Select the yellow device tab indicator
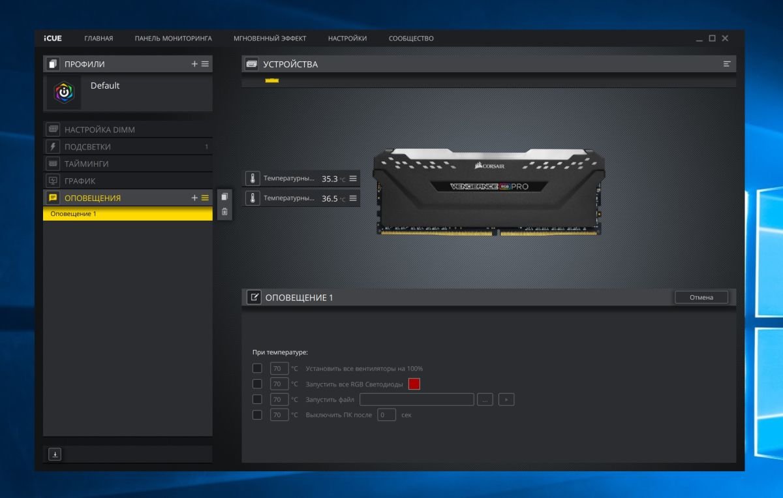 tap(272, 81)
